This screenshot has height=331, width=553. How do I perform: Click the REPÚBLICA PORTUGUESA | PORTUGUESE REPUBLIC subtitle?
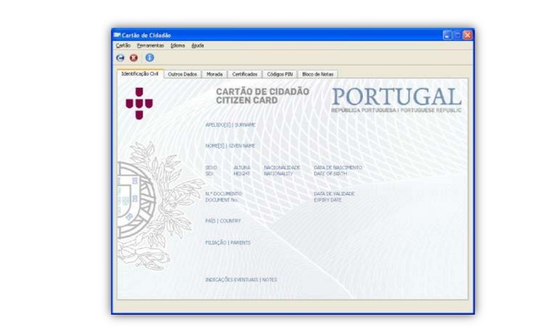[x=396, y=111]
